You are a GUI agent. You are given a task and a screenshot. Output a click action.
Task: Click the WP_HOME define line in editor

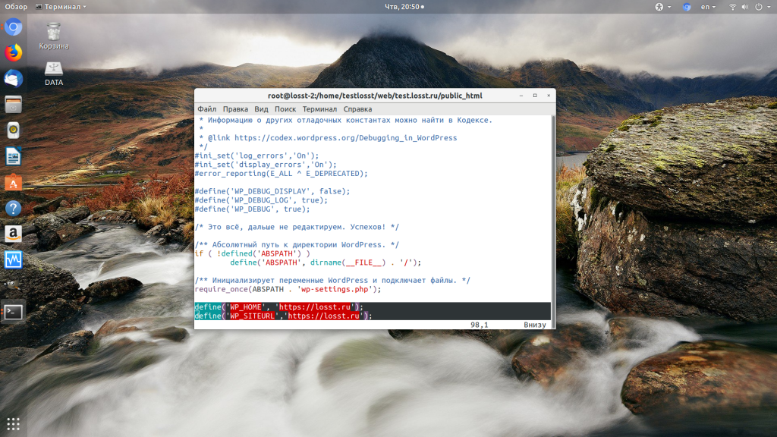(278, 307)
